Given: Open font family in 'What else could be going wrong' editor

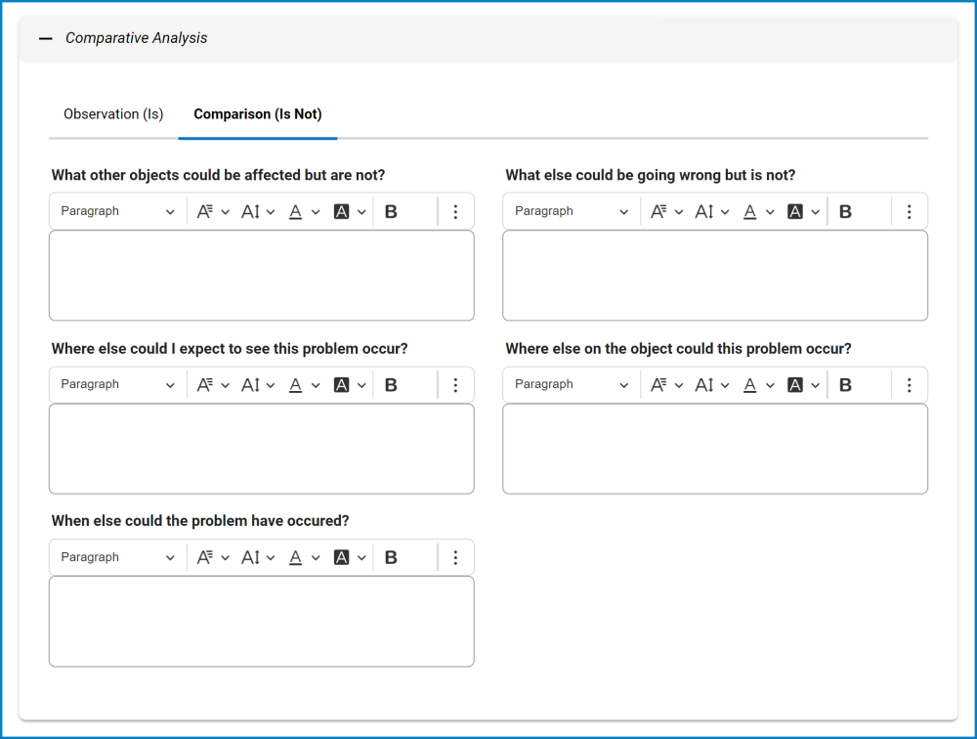Looking at the screenshot, I should pyautogui.click(x=667, y=211).
